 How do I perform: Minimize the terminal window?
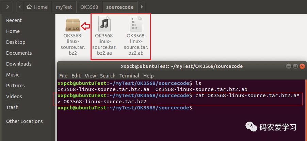(288, 66)
